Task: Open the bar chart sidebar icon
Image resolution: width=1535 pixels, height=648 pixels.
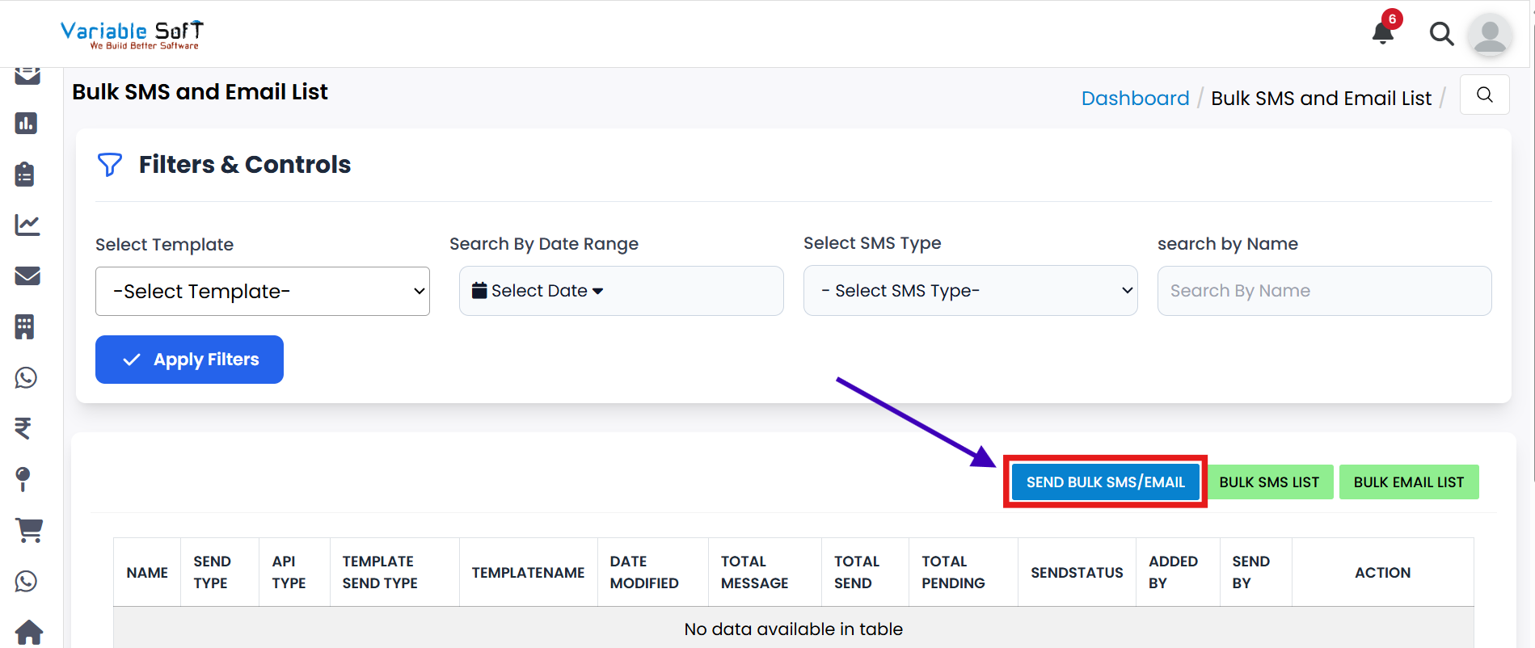Action: point(27,124)
